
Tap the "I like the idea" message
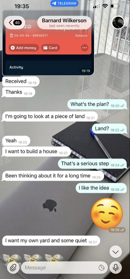click(x=101, y=188)
